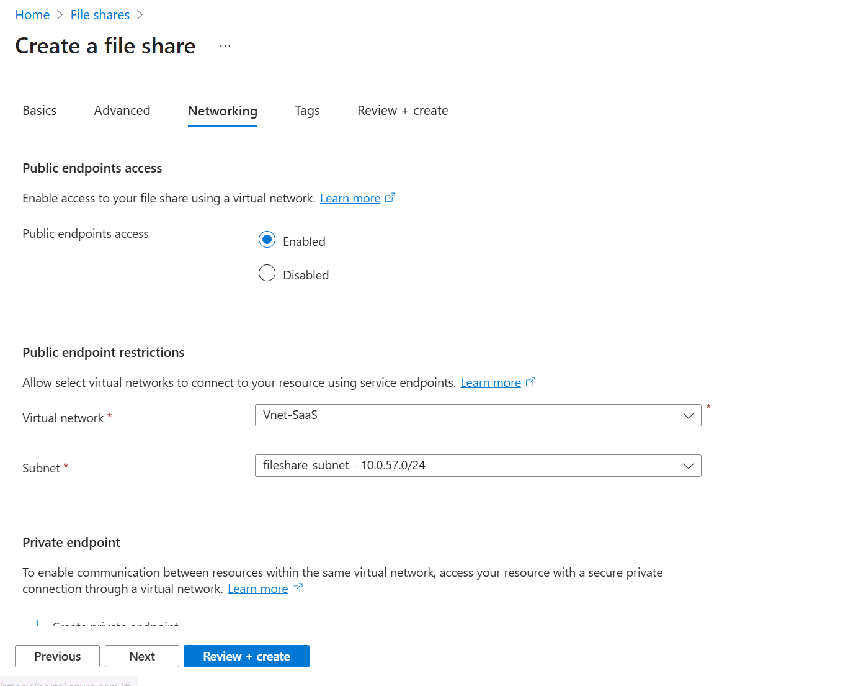
Task: Navigate to Home via the breadcrumb link
Action: [x=32, y=14]
